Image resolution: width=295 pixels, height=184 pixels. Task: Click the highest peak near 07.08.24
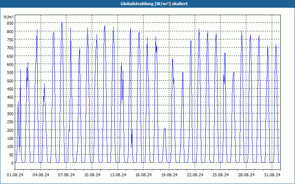pos(62,22)
